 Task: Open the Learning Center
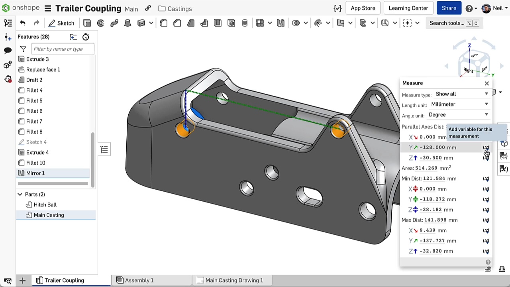click(x=408, y=8)
